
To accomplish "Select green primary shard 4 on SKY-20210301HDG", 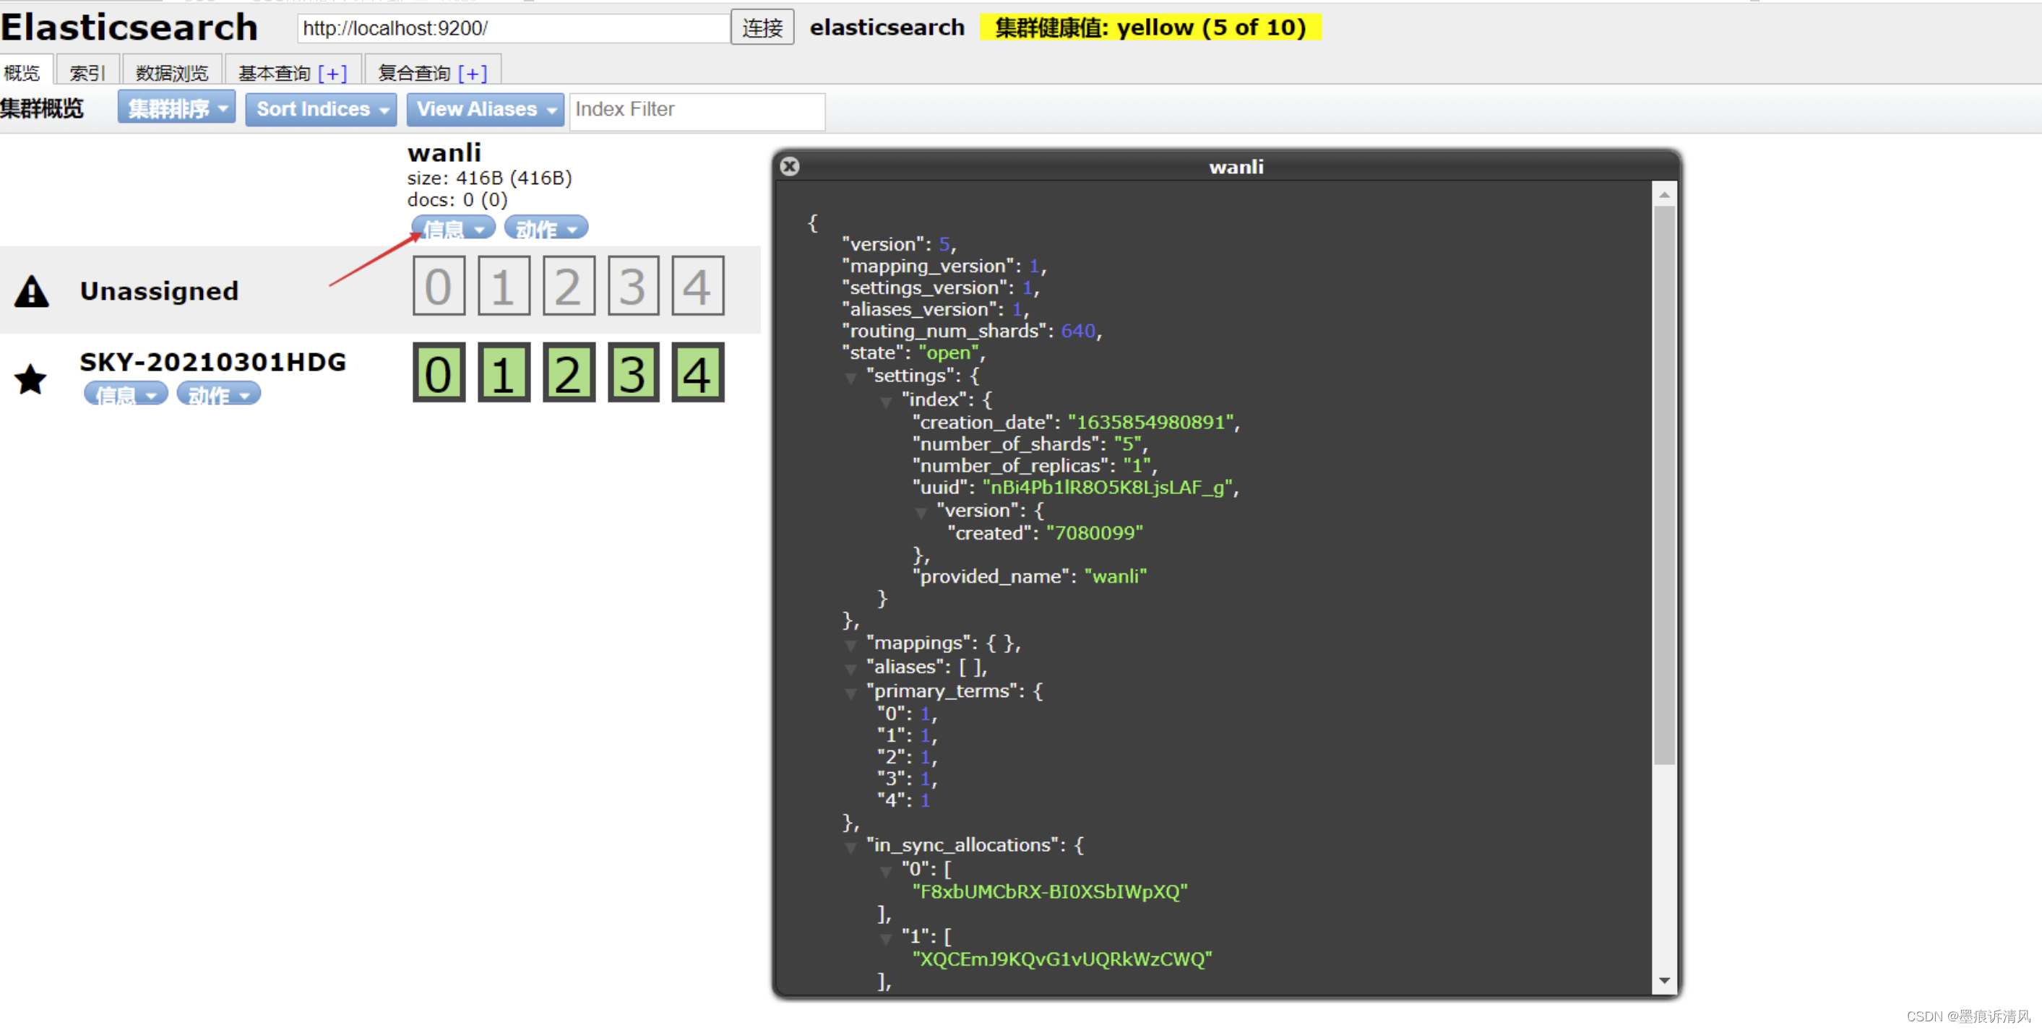I will click(x=697, y=373).
